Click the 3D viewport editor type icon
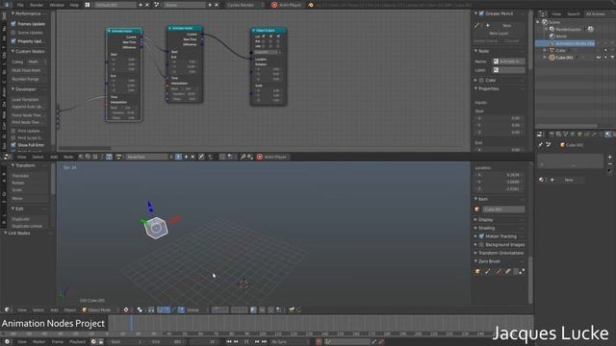This screenshot has width=616, height=346. [x=7, y=309]
